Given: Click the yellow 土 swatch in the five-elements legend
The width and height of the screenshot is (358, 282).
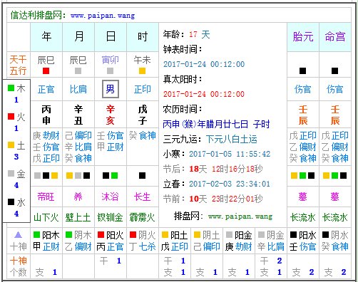Looking at the screenshot, I should pyautogui.click(x=11, y=145).
